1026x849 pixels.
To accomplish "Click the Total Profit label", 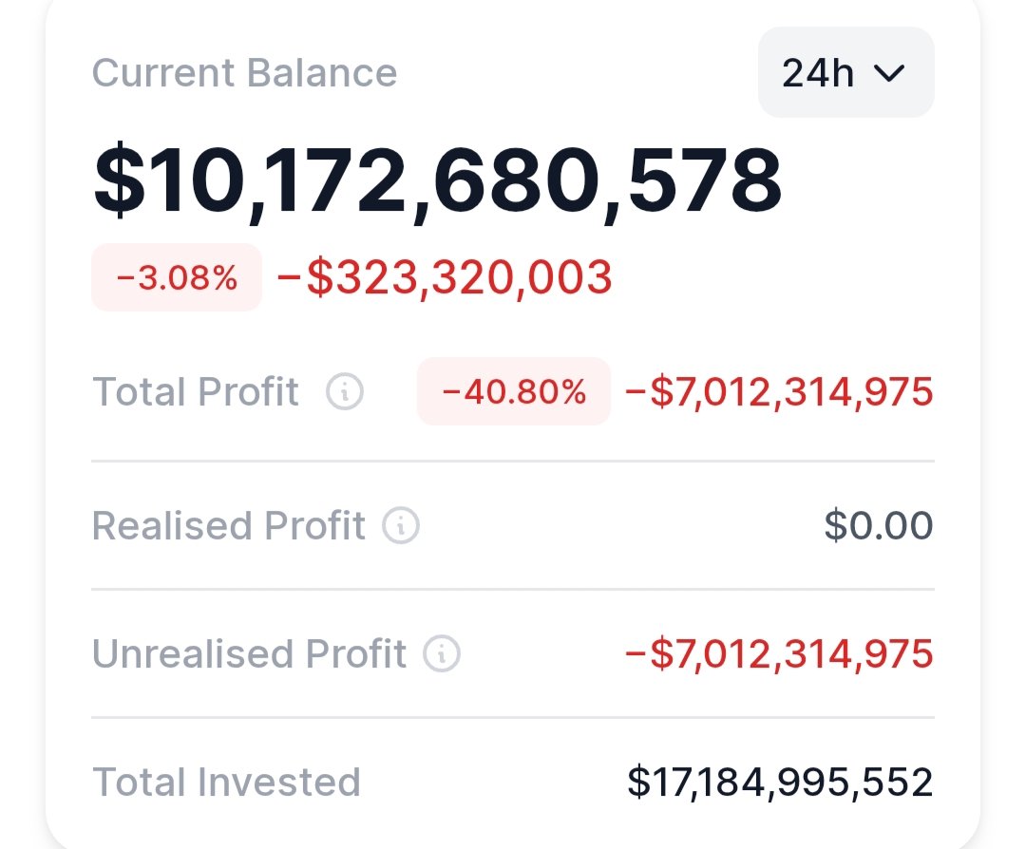I will [x=196, y=391].
